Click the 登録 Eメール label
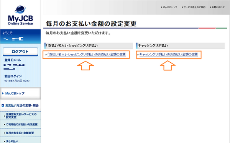Image resolution: width=230 pixels, height=143 pixels. pos(13,60)
